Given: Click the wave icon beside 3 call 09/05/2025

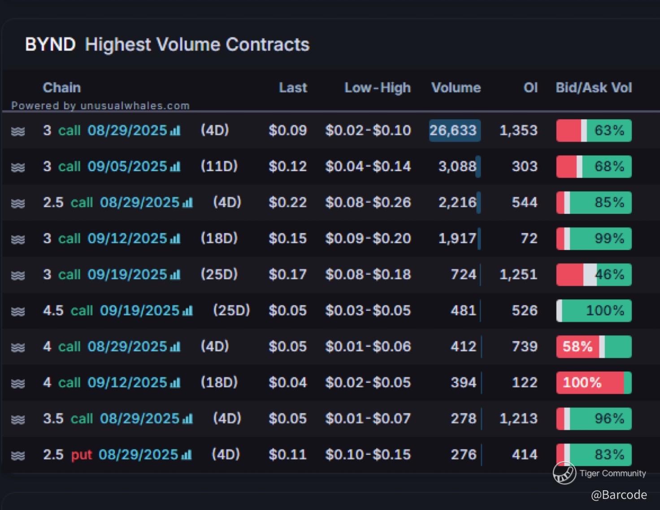Looking at the screenshot, I should pyautogui.click(x=17, y=168).
